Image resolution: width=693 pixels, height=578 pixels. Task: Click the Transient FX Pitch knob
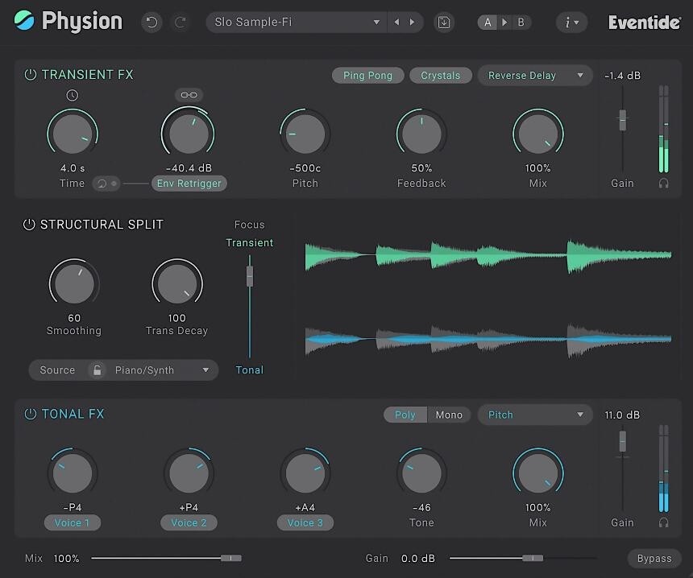305,134
